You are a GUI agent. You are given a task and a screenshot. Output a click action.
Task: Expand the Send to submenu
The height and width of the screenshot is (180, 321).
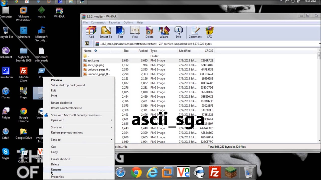79,139
